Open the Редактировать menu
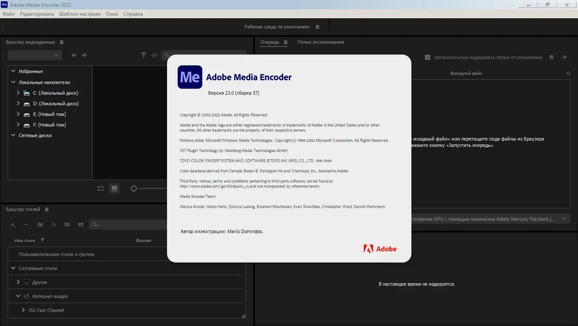This screenshot has height=326, width=578. pos(37,14)
